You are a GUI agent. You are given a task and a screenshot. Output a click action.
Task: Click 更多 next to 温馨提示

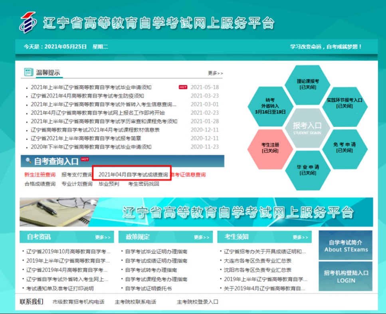coord(216,73)
